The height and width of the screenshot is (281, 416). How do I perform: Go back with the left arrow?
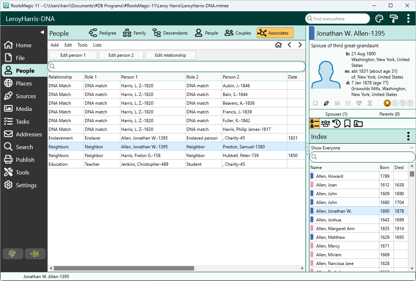[289, 45]
